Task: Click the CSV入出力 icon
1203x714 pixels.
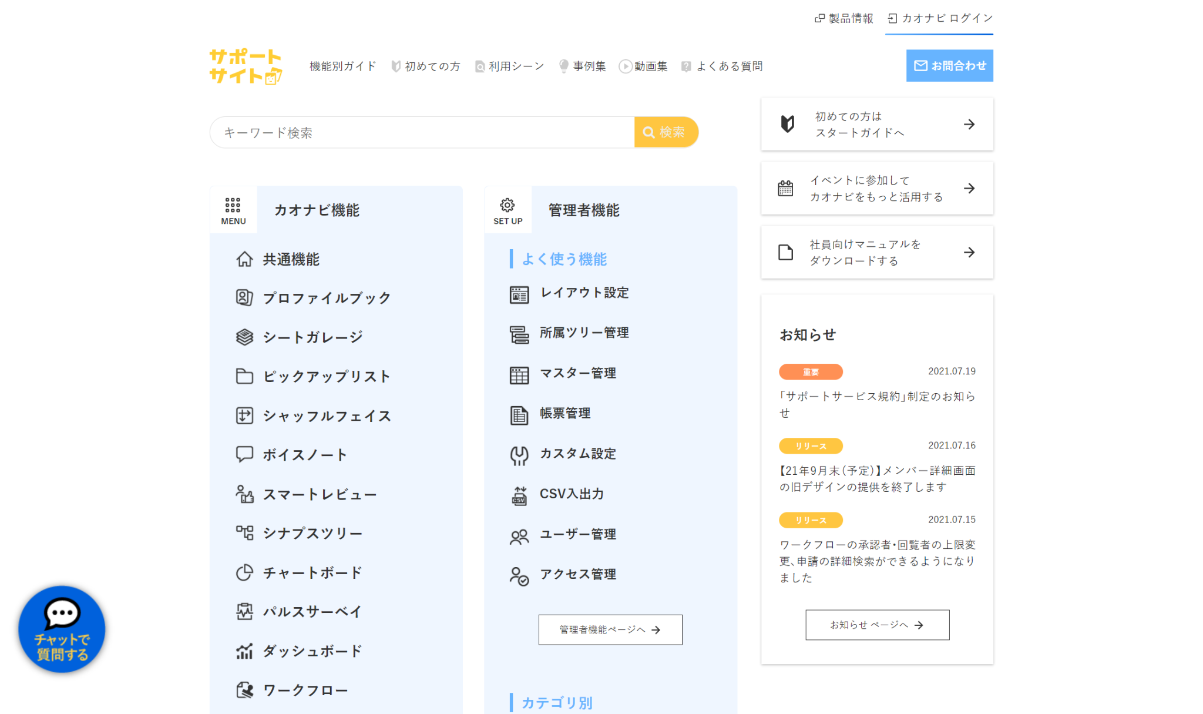Action: click(519, 495)
